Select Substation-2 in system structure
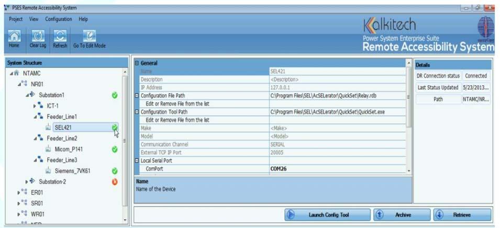This screenshot has width=500, height=228. point(51,181)
